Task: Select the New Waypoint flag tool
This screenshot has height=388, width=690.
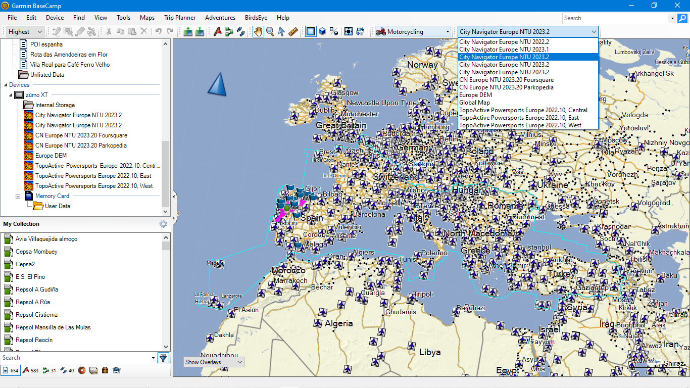Action: coord(218,31)
